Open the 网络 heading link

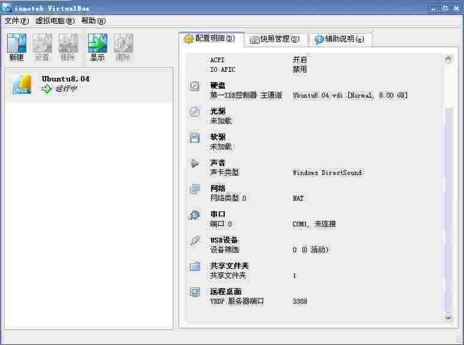(x=218, y=188)
